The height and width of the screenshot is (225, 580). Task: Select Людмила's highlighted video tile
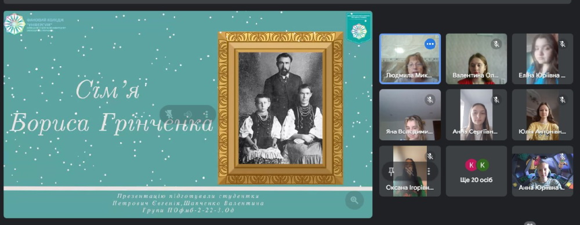point(410,59)
